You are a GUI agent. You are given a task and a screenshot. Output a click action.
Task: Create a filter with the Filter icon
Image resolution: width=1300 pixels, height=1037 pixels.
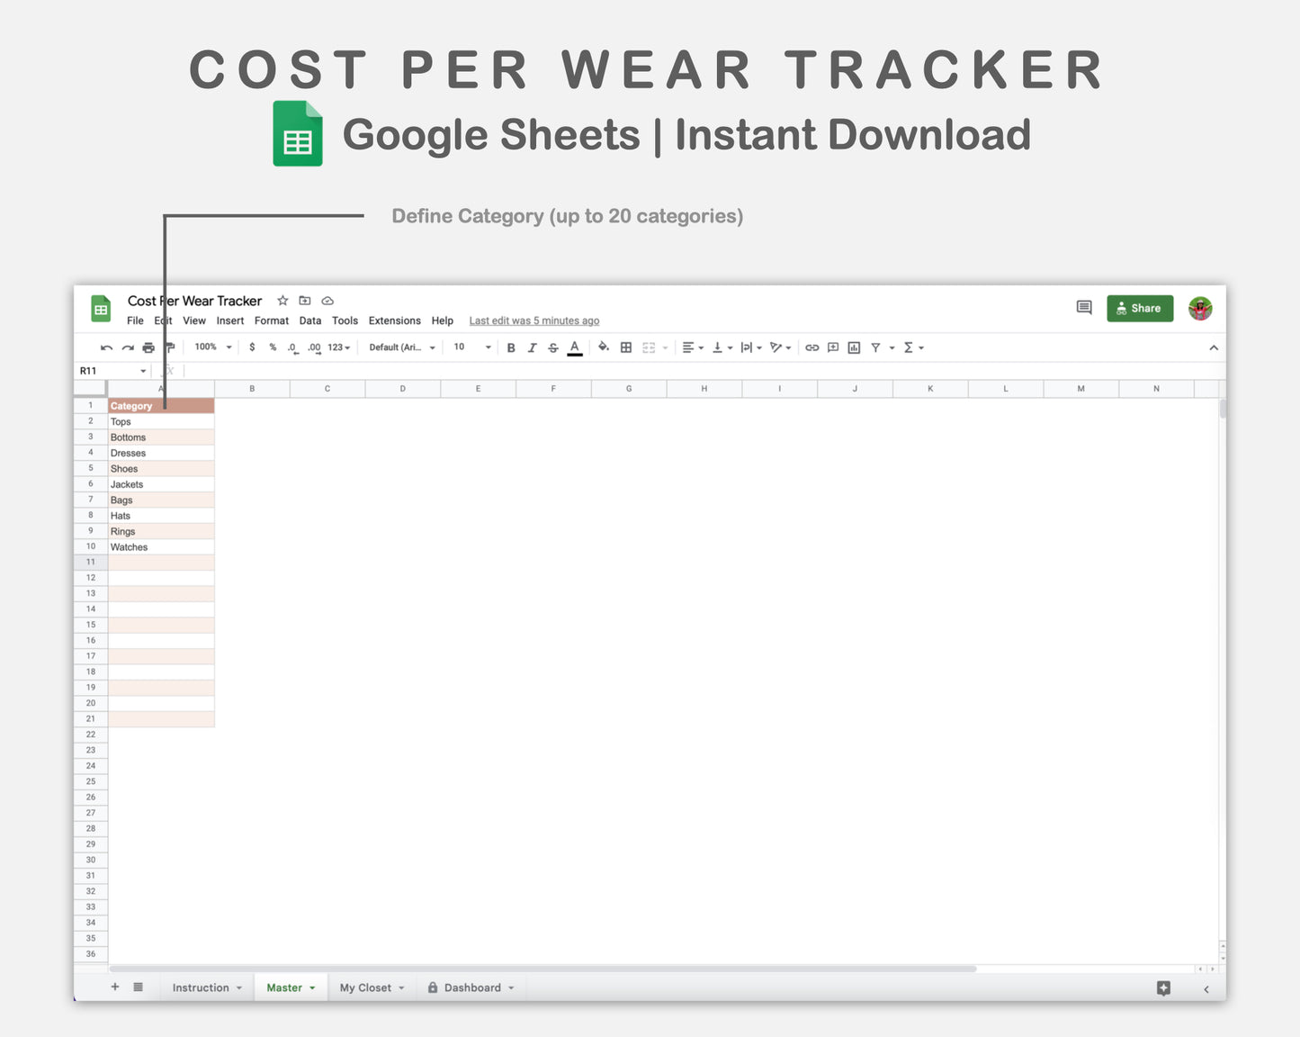click(x=874, y=347)
